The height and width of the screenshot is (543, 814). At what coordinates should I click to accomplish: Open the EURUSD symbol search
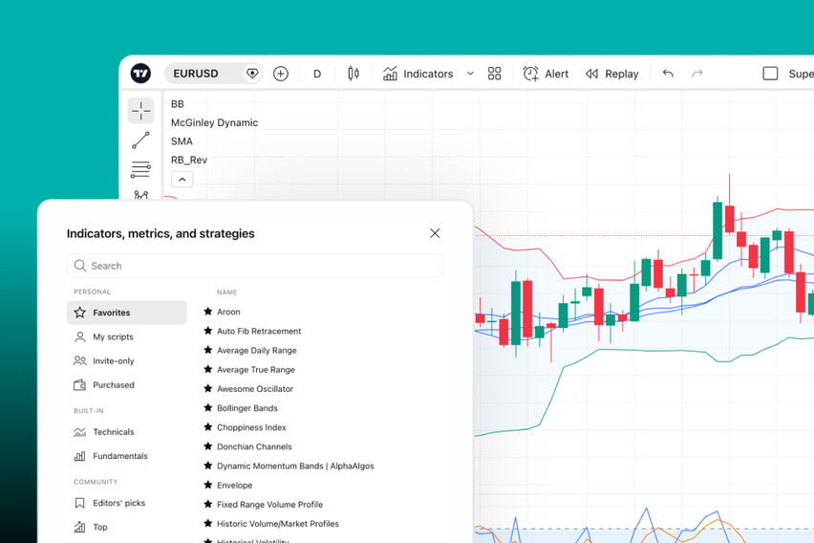click(196, 74)
